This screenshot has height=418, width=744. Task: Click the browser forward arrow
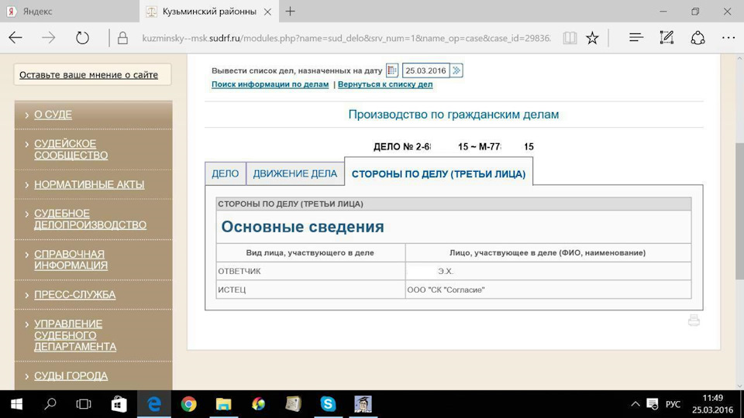[48, 38]
